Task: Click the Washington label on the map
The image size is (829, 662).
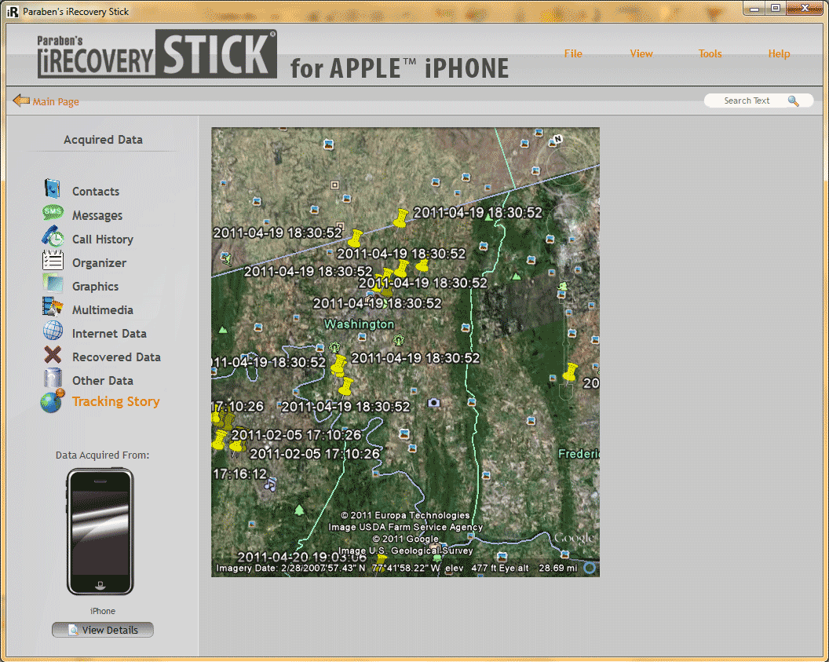Action: (x=359, y=324)
